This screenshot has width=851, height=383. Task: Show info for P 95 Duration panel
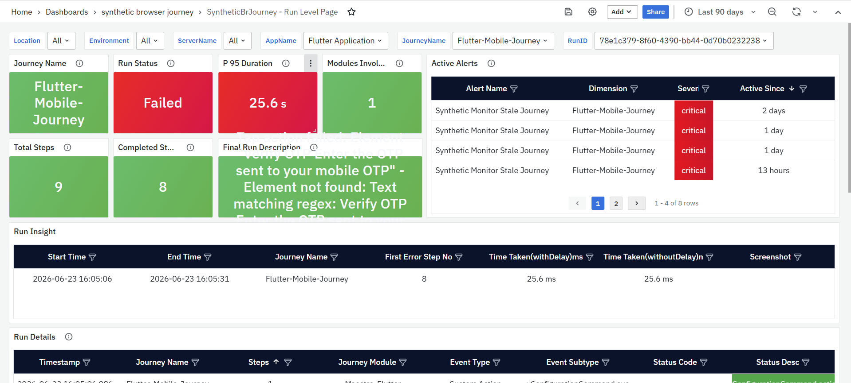pos(286,63)
